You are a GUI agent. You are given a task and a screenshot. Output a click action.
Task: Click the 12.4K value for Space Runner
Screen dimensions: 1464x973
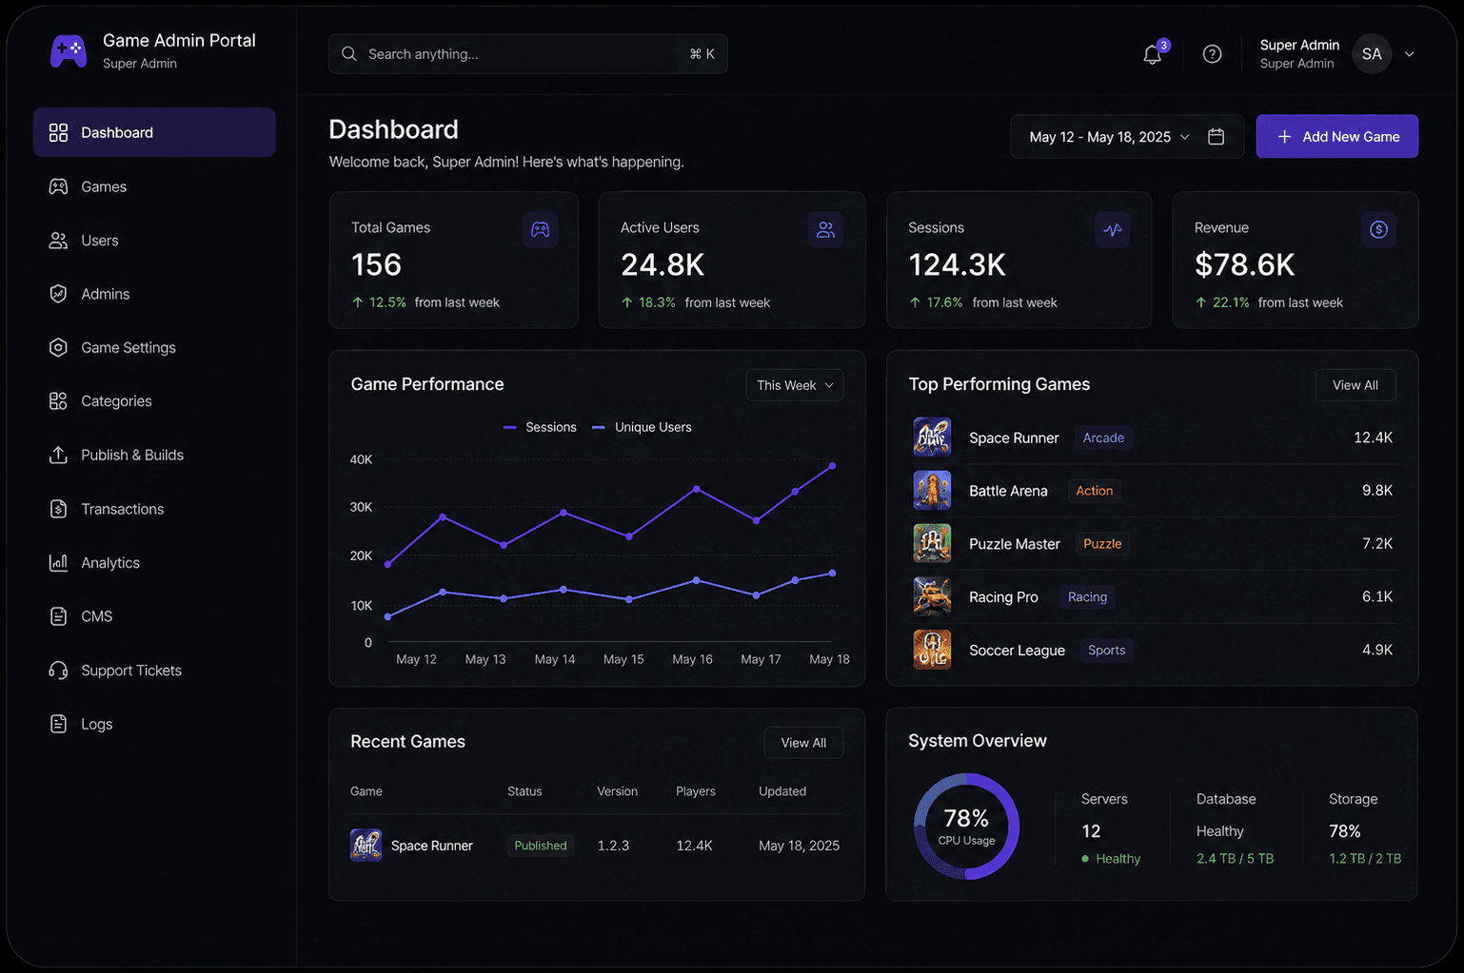(x=1373, y=438)
